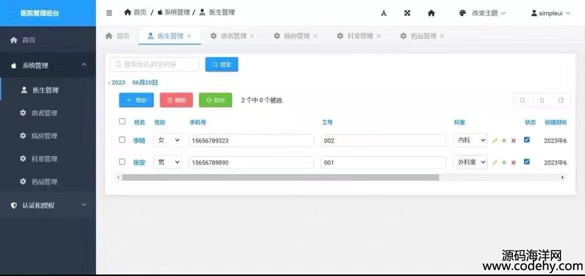
Task: Toggle 状态 checkbox for 张安
Action: tap(526, 162)
